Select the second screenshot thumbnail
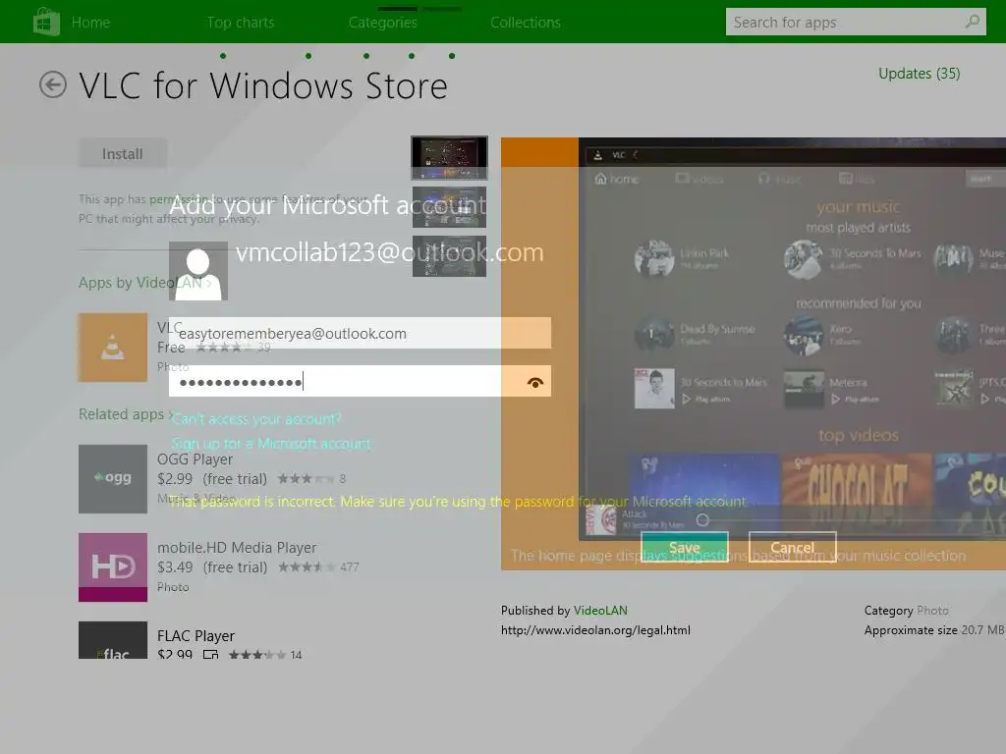1006x754 pixels. pyautogui.click(x=449, y=207)
